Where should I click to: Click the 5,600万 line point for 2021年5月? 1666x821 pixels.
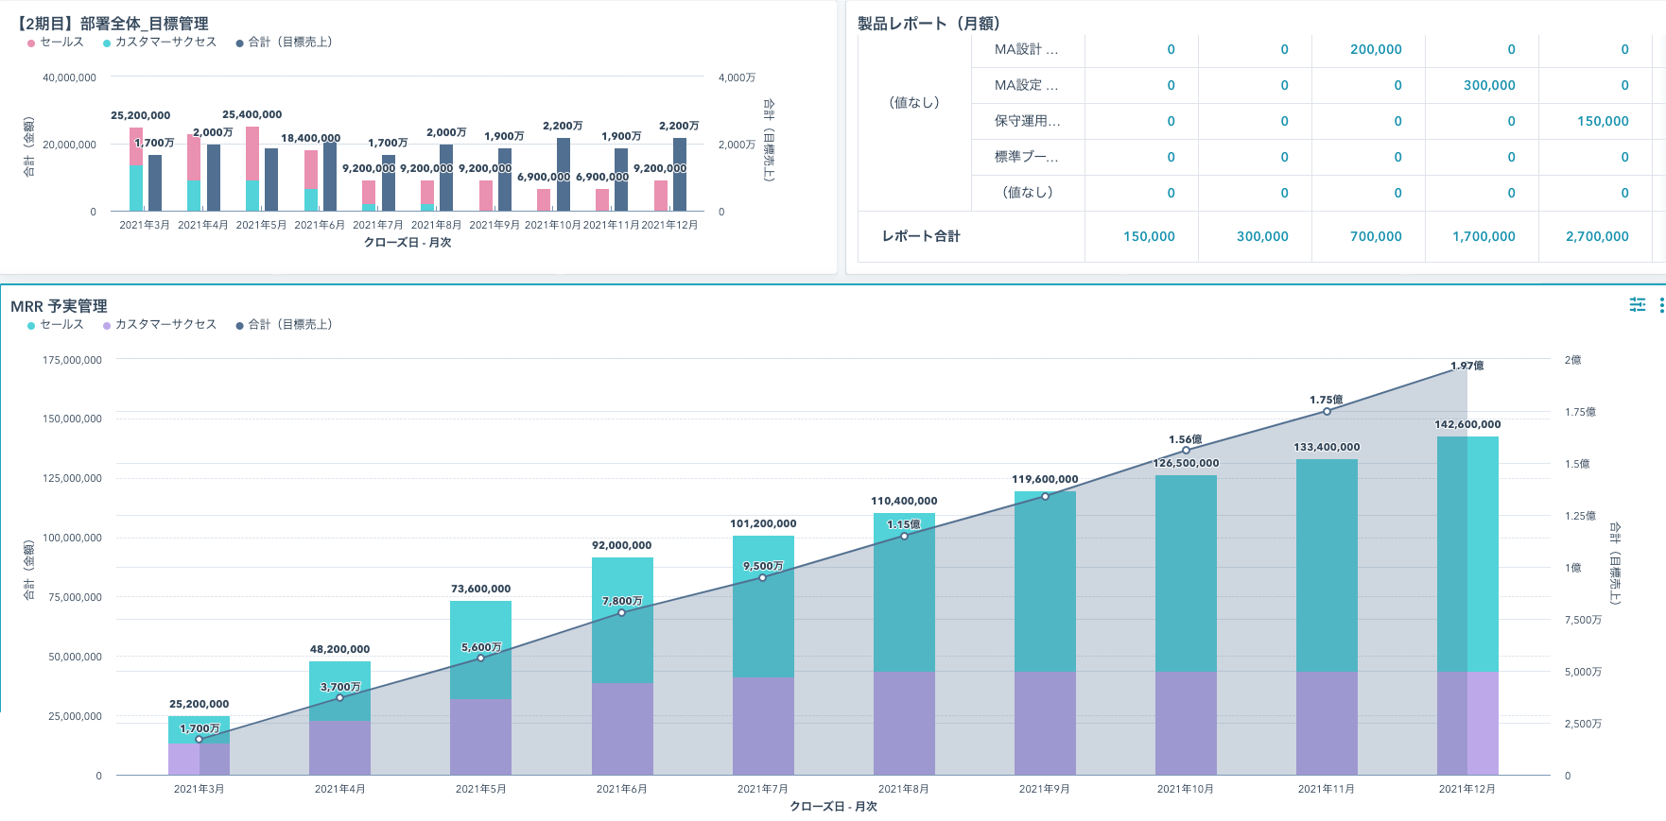pos(481,658)
